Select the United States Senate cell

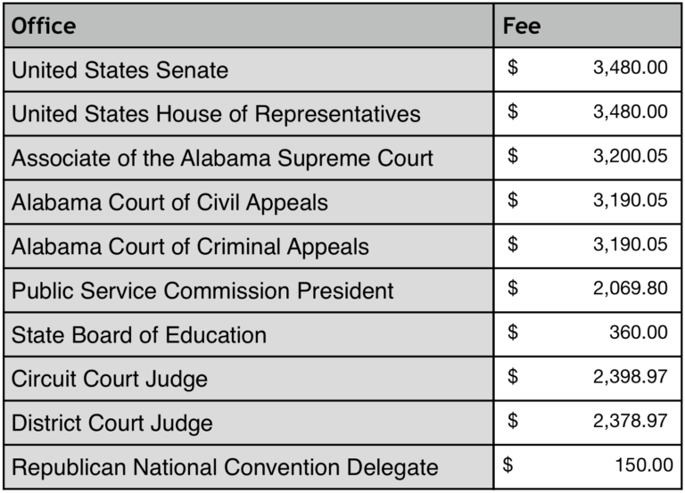coord(120,70)
